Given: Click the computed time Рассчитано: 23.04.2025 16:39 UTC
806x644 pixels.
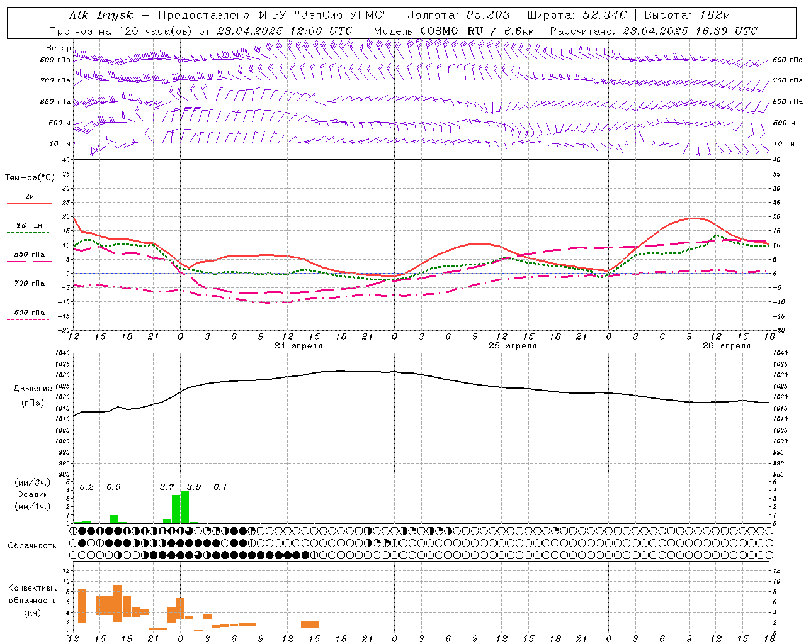Looking at the screenshot, I should [x=654, y=31].
